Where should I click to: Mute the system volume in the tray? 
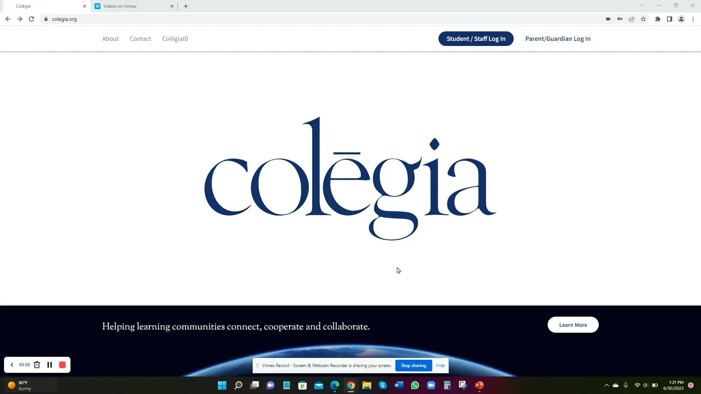pyautogui.click(x=646, y=385)
